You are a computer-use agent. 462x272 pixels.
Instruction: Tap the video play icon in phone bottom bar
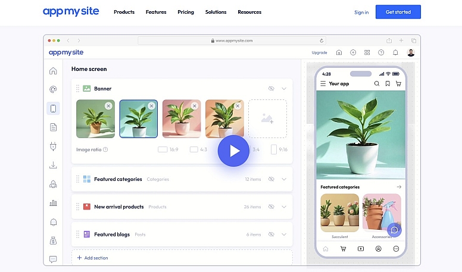tap(361, 249)
